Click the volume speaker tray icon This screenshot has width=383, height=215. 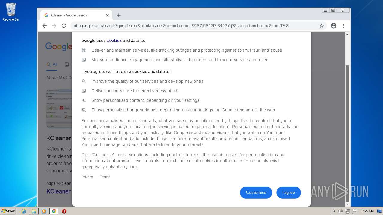pos(340,211)
